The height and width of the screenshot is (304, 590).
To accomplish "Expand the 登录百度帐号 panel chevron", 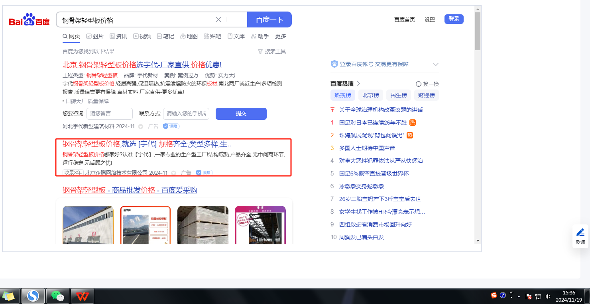I will click(435, 64).
